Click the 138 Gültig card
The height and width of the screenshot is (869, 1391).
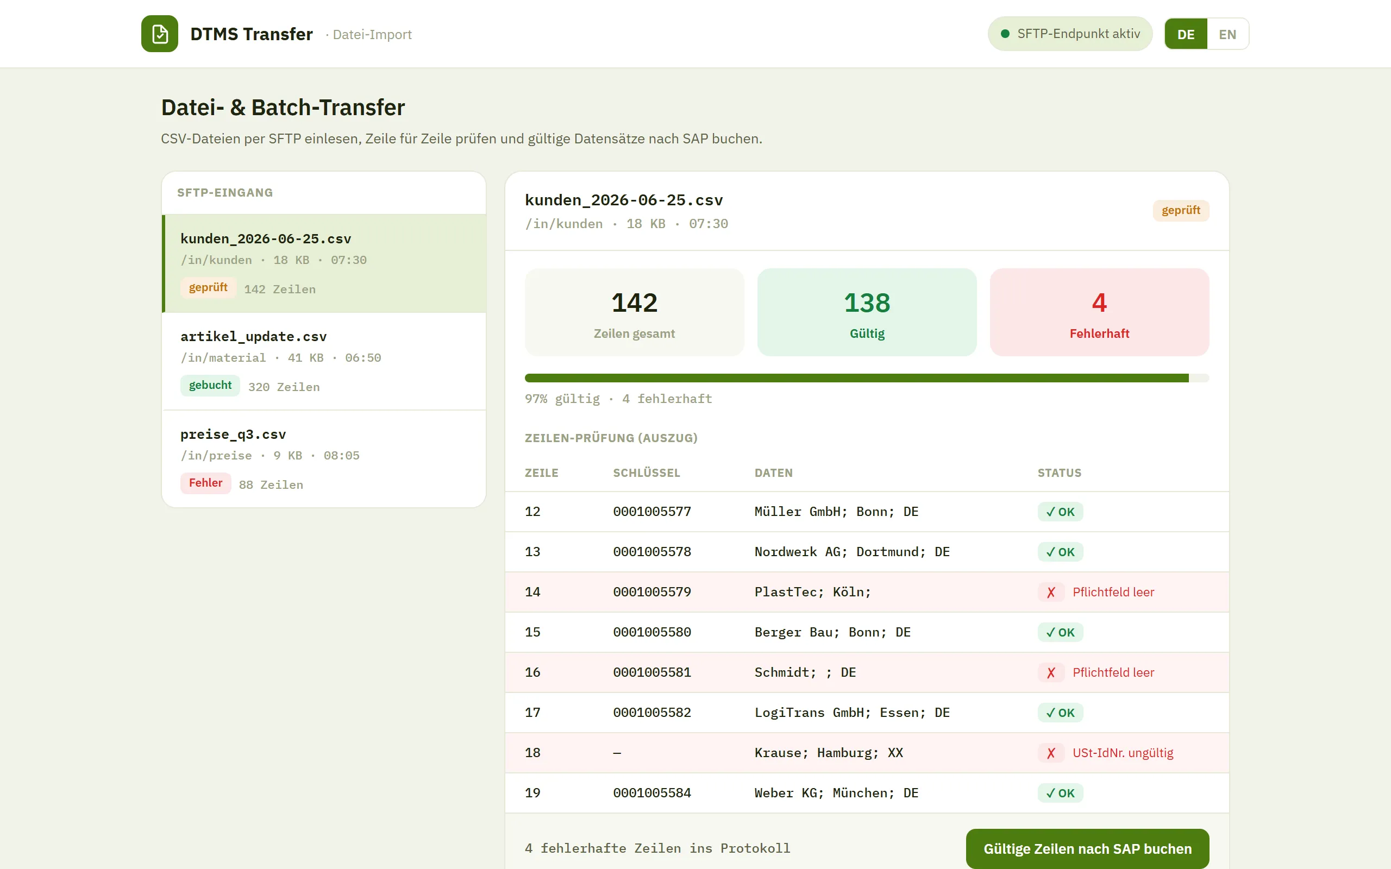(x=867, y=312)
